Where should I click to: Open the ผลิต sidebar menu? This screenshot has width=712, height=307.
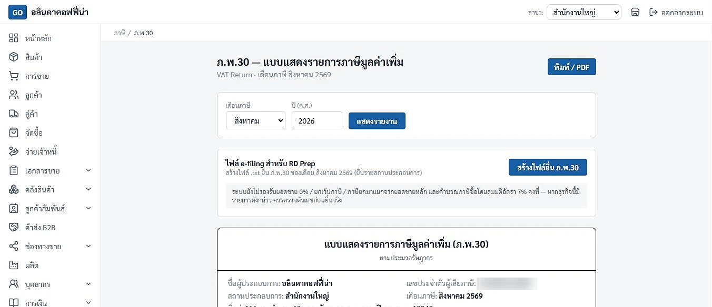(x=50, y=265)
